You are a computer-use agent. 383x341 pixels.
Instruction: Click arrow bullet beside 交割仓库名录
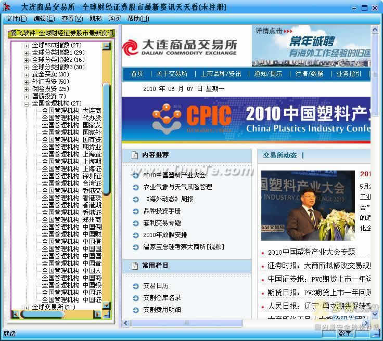(x=136, y=298)
